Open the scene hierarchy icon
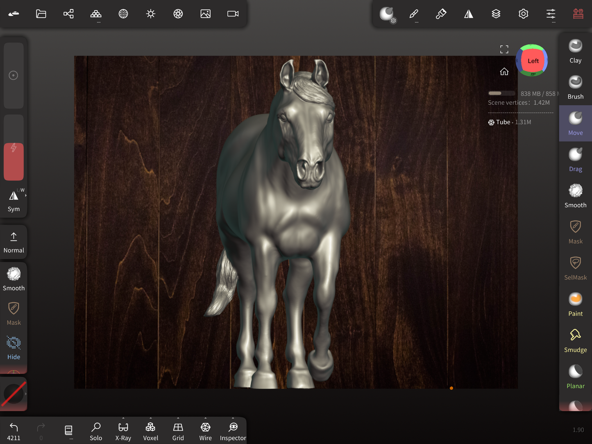This screenshot has width=592, height=444. (x=68, y=14)
